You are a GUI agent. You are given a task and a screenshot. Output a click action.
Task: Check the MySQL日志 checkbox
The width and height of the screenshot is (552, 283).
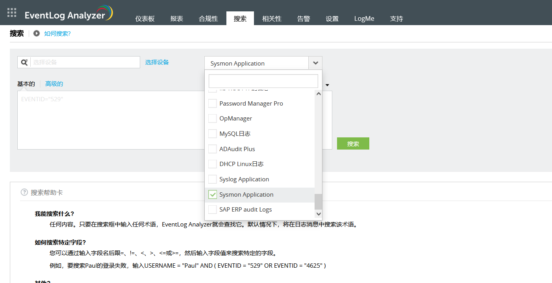click(x=213, y=133)
